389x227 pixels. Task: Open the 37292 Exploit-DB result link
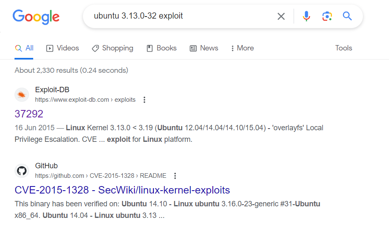click(29, 114)
